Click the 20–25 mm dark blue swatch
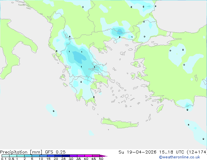The image size is (207, 160). pyautogui.click(x=58, y=156)
